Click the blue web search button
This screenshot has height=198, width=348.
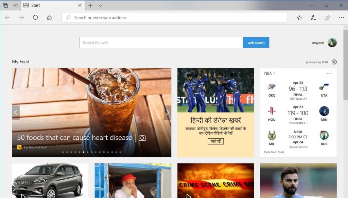[x=256, y=43]
